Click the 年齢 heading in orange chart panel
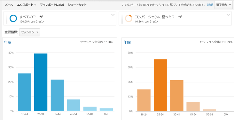Viewport: 234px width, 120px height. (127, 42)
